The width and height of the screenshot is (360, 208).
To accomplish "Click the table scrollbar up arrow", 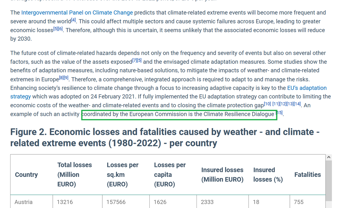I will (329, 158).
